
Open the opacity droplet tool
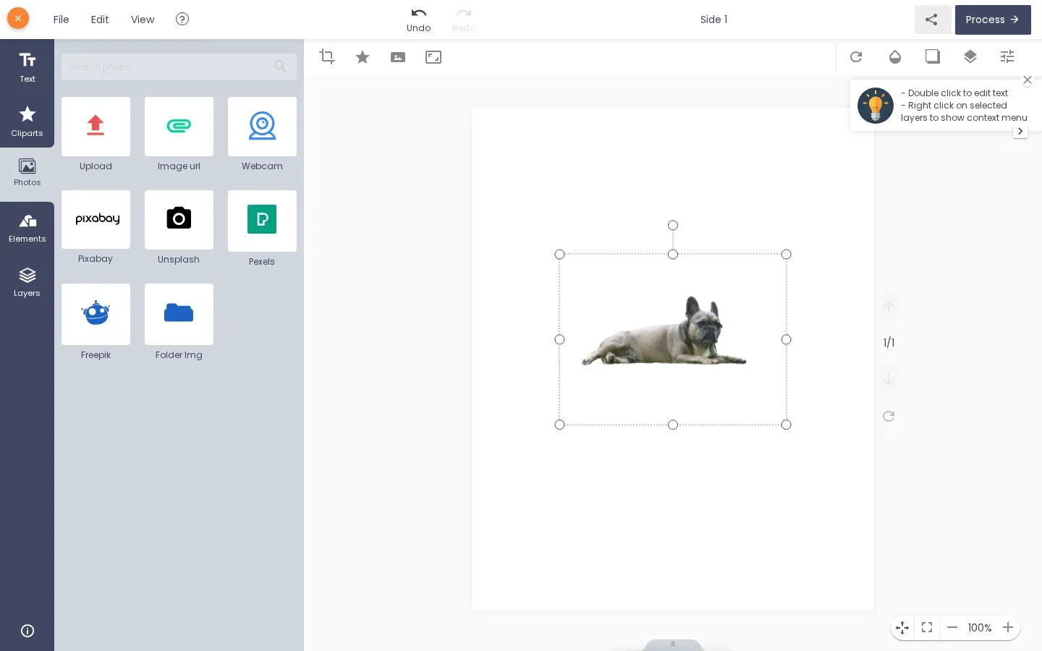895,56
